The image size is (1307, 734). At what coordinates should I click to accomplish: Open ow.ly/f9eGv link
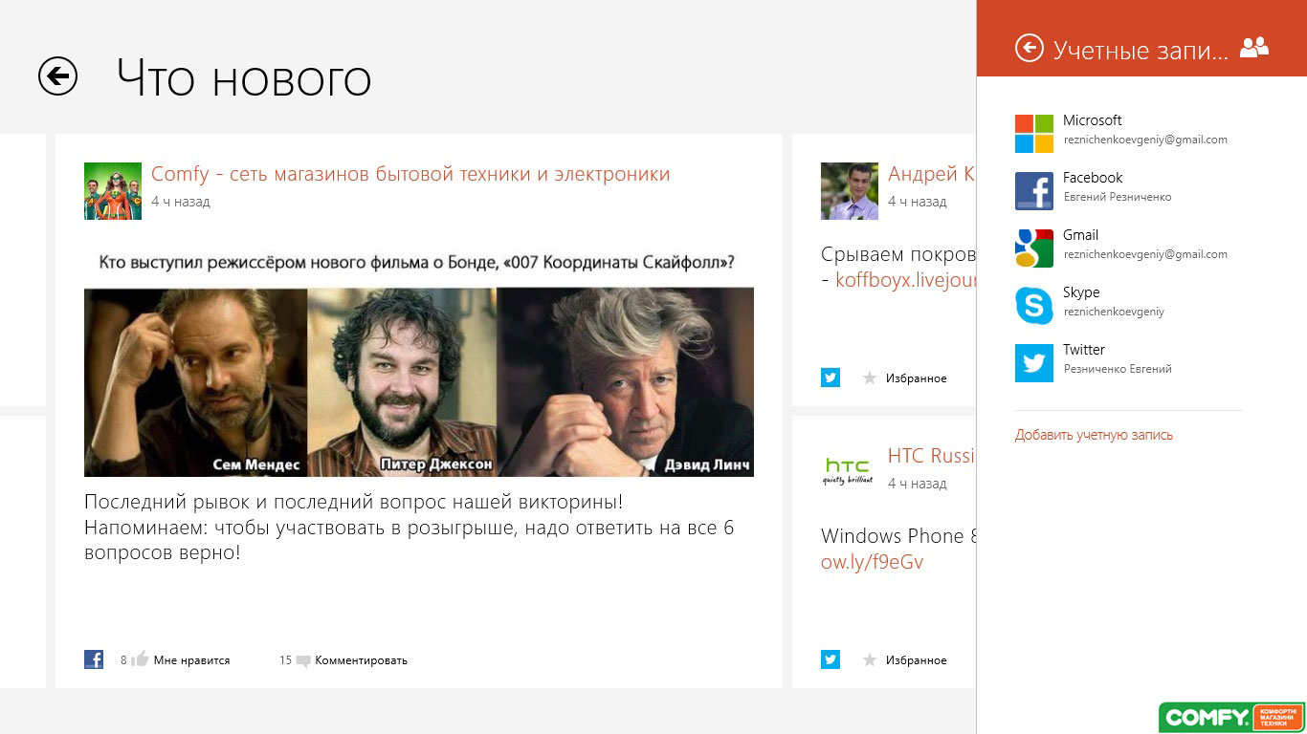[872, 562]
